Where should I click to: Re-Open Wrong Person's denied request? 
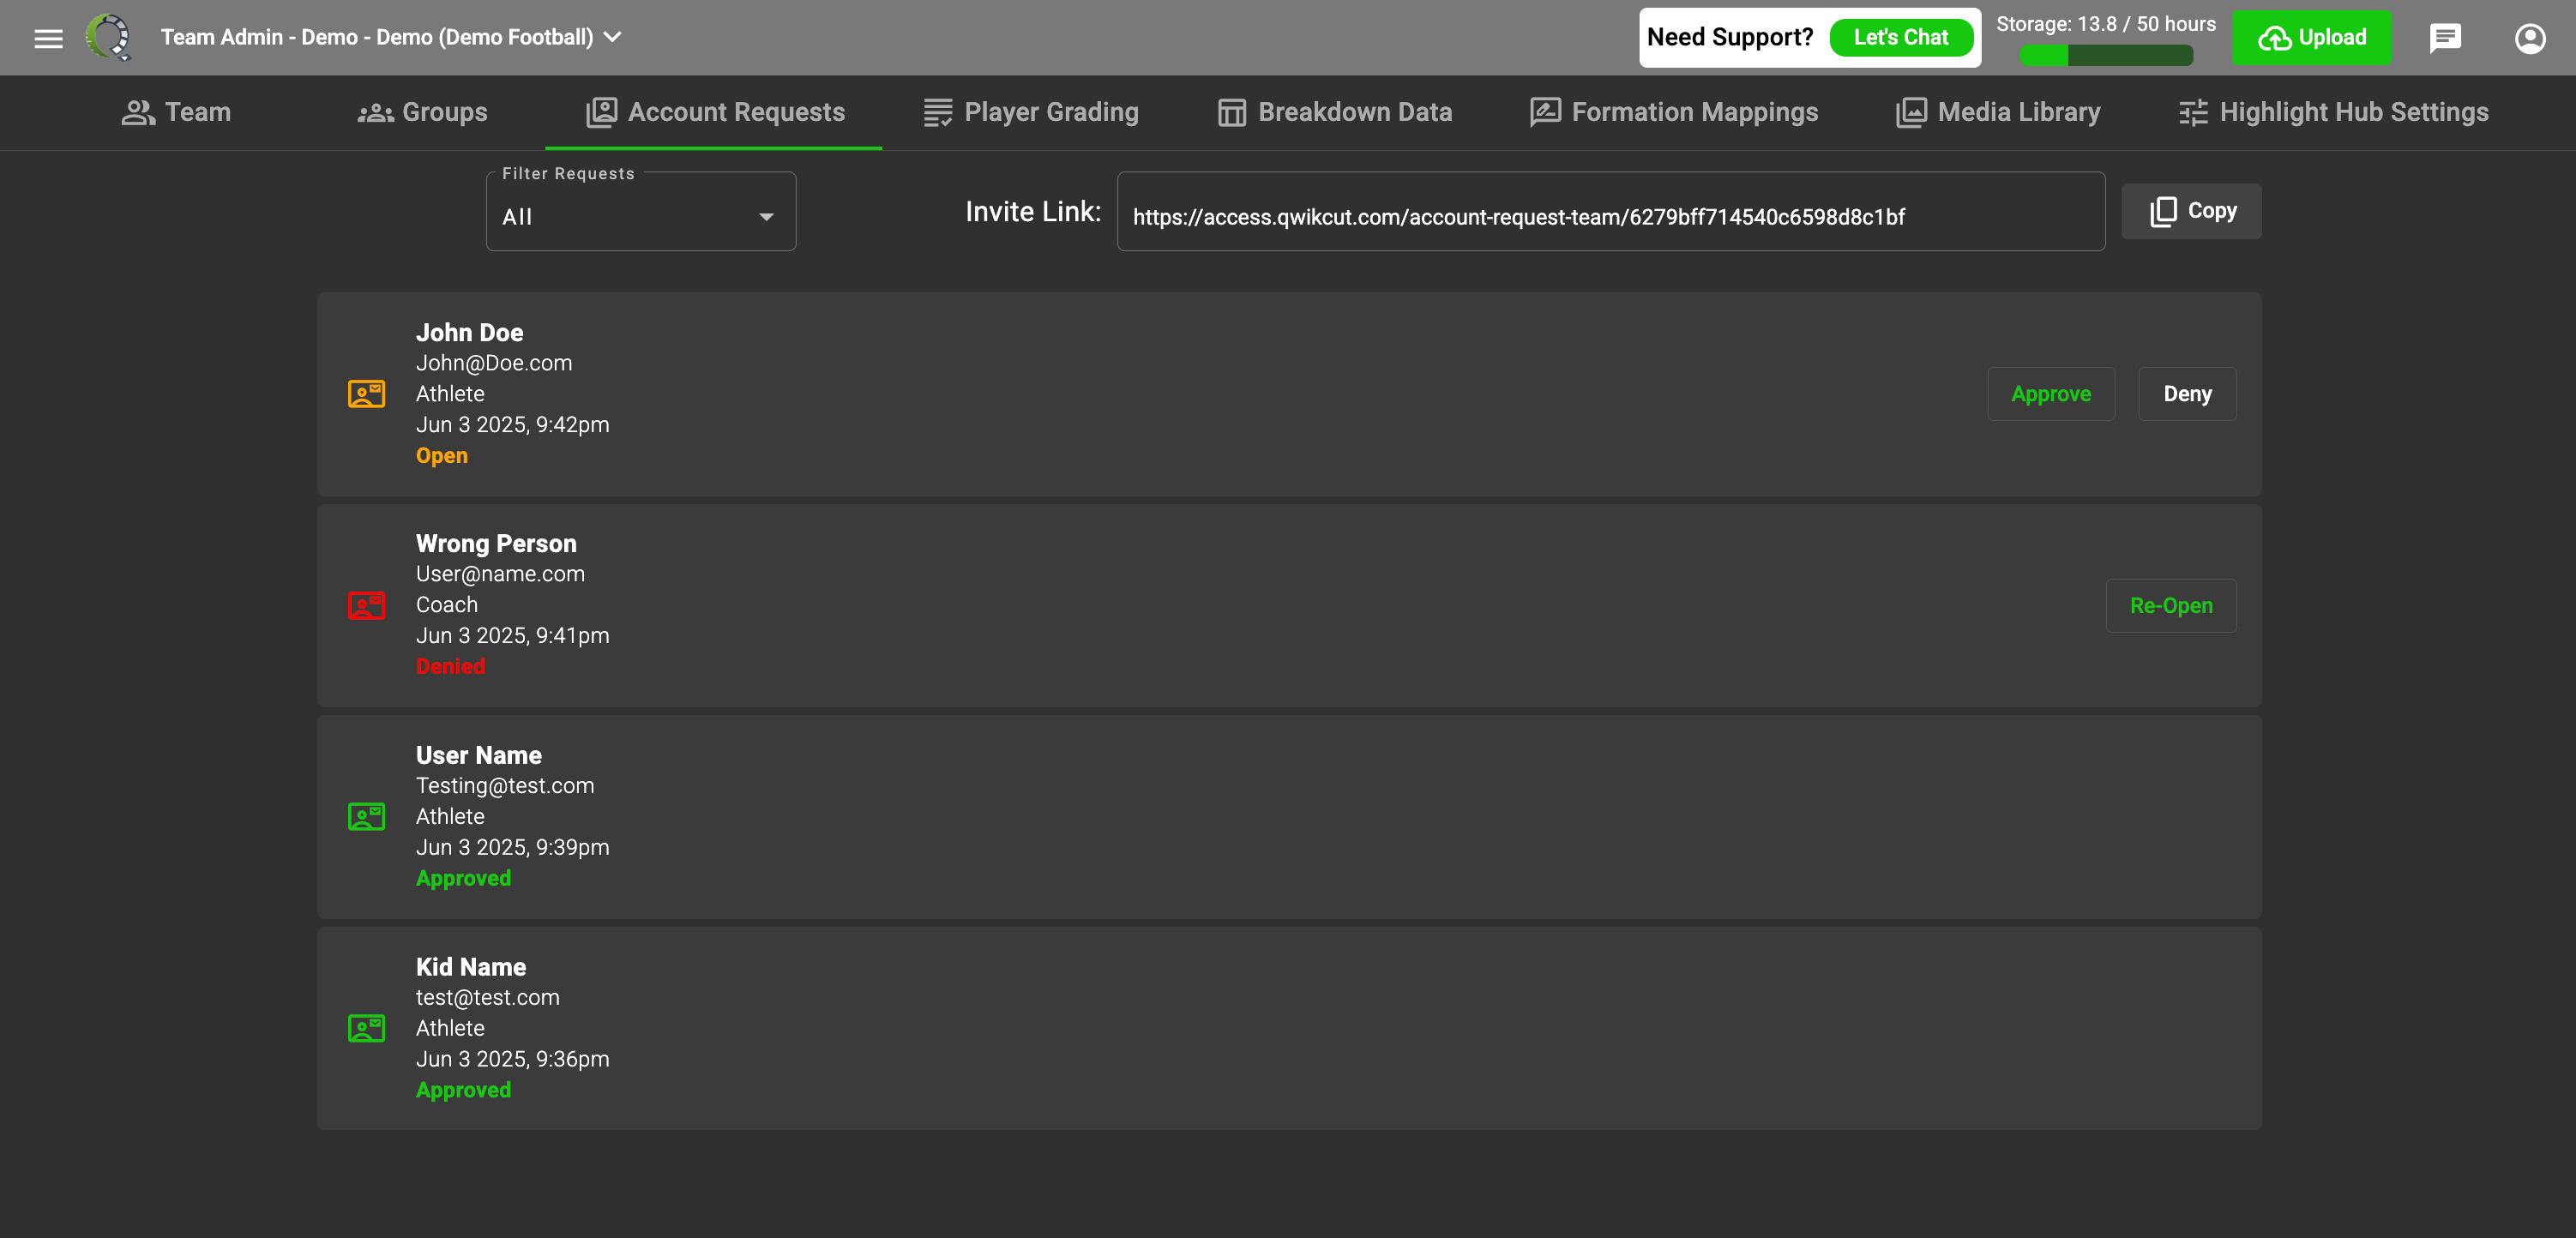click(2171, 606)
